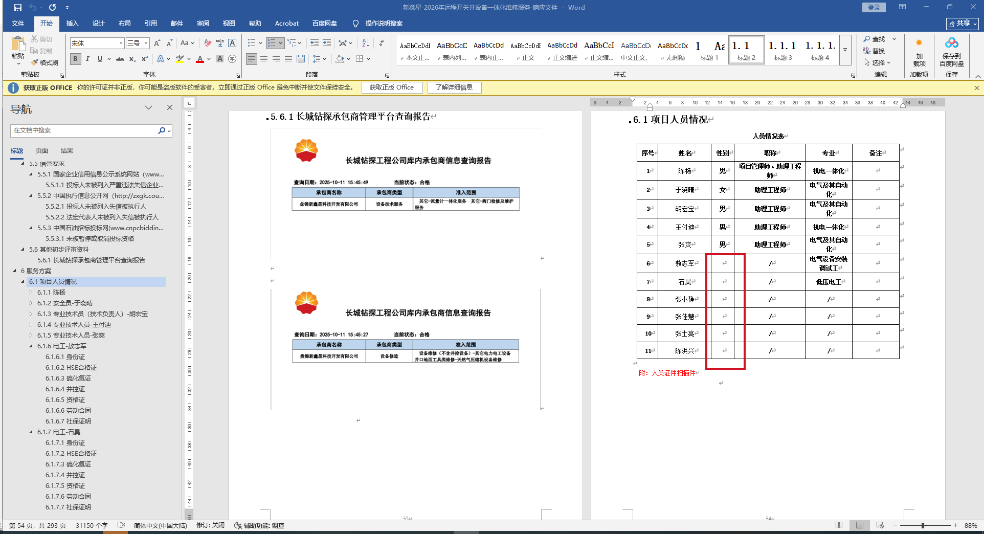Click the borders icon in the paragraph group
The width and height of the screenshot is (984, 534).
[360, 59]
